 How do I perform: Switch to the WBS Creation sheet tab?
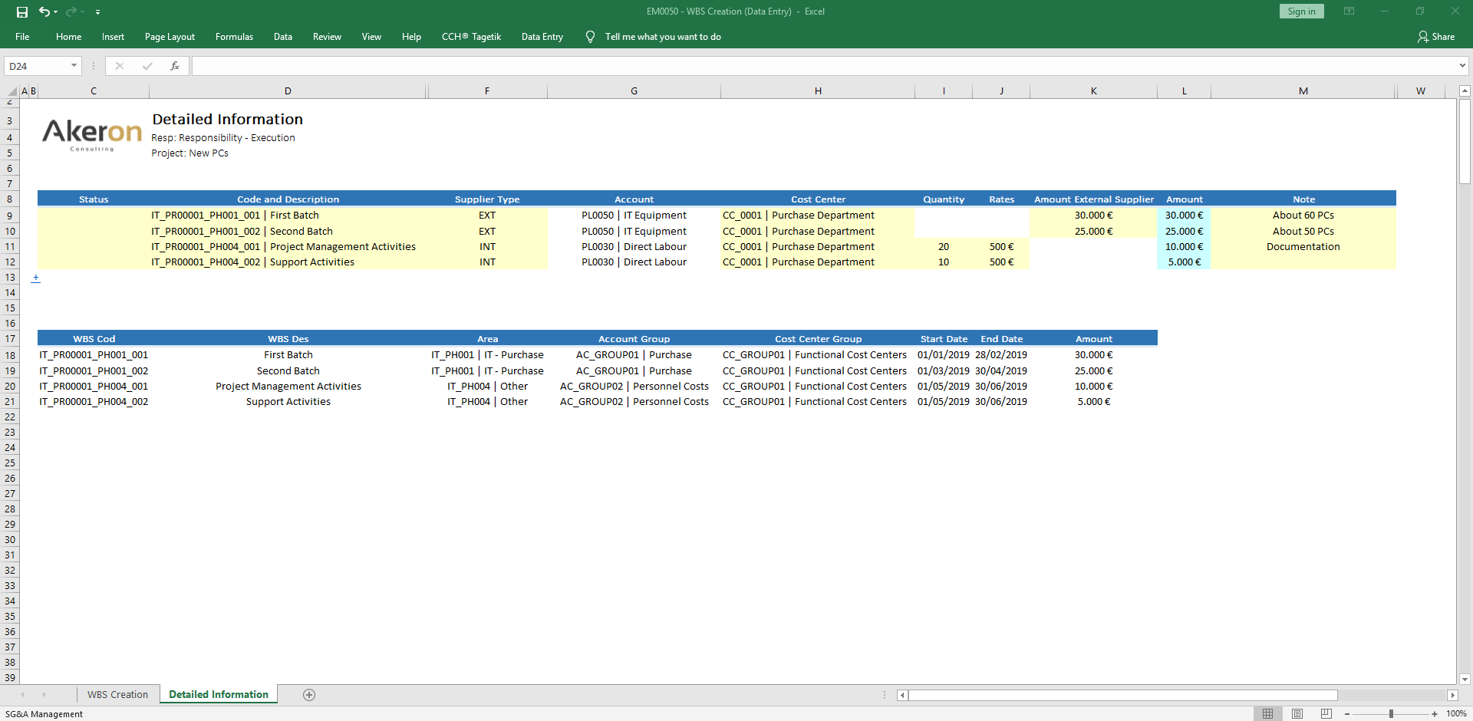(117, 695)
